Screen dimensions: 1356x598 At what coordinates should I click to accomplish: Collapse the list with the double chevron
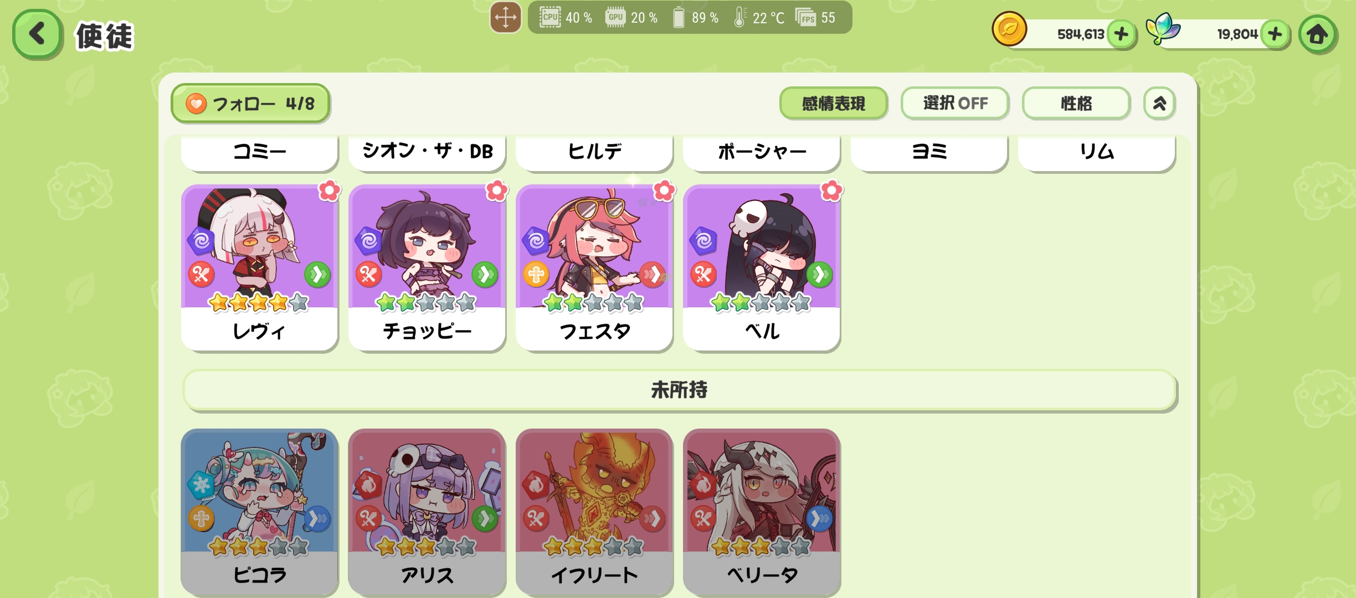[x=1159, y=103]
